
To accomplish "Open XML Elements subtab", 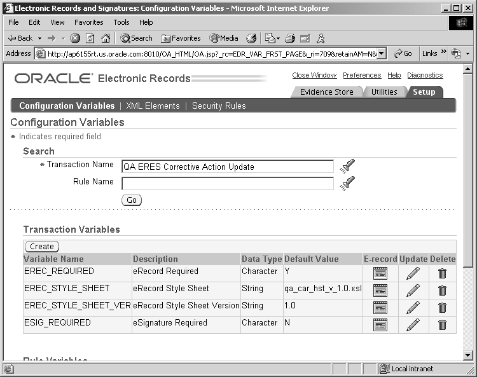I will pyautogui.click(x=153, y=106).
